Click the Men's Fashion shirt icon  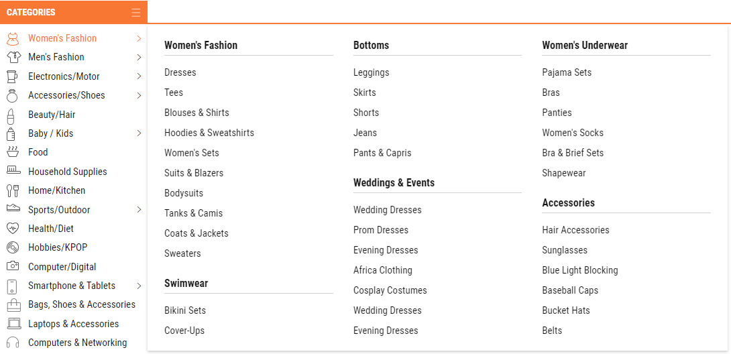tap(13, 58)
